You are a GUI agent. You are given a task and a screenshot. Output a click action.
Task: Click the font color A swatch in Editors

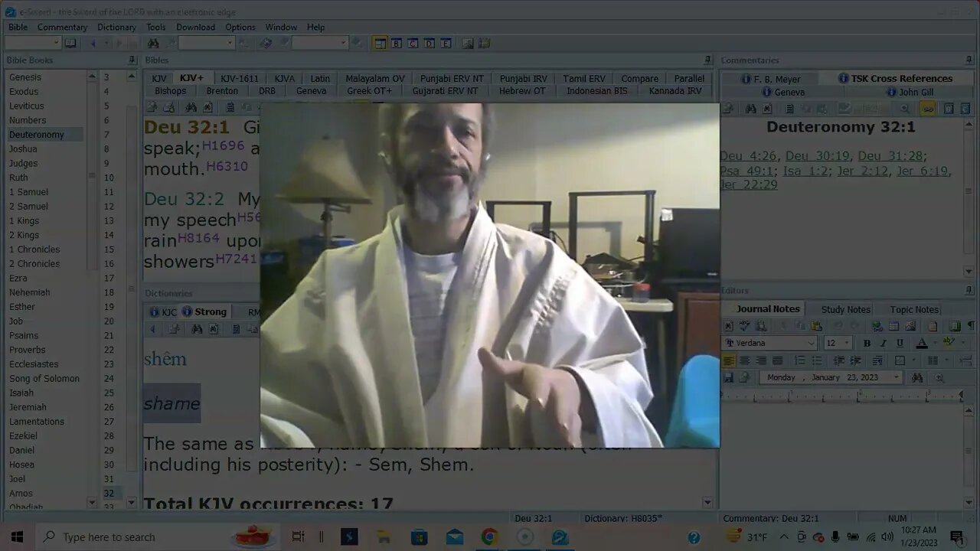click(922, 343)
